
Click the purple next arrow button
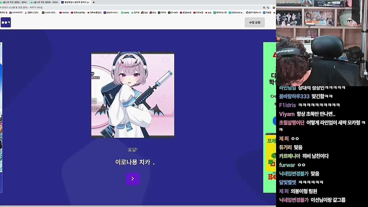point(133,179)
